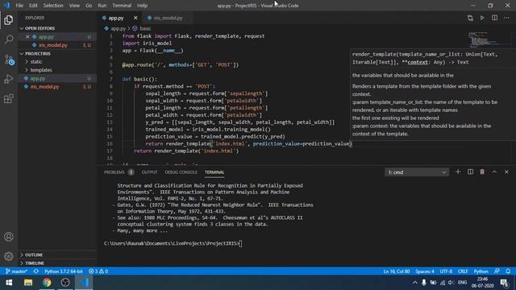Image resolution: width=516 pixels, height=290 pixels.
Task: Maximize the panel with up chevron
Action: coord(494,172)
